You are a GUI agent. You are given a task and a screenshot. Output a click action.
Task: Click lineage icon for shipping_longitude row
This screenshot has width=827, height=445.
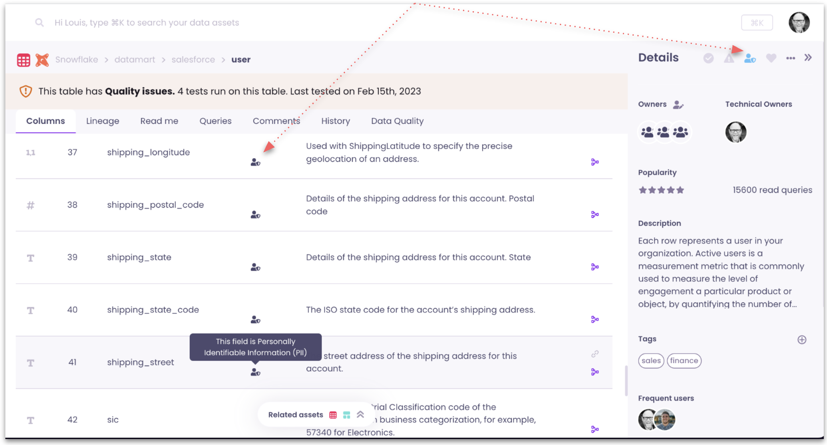click(x=594, y=162)
